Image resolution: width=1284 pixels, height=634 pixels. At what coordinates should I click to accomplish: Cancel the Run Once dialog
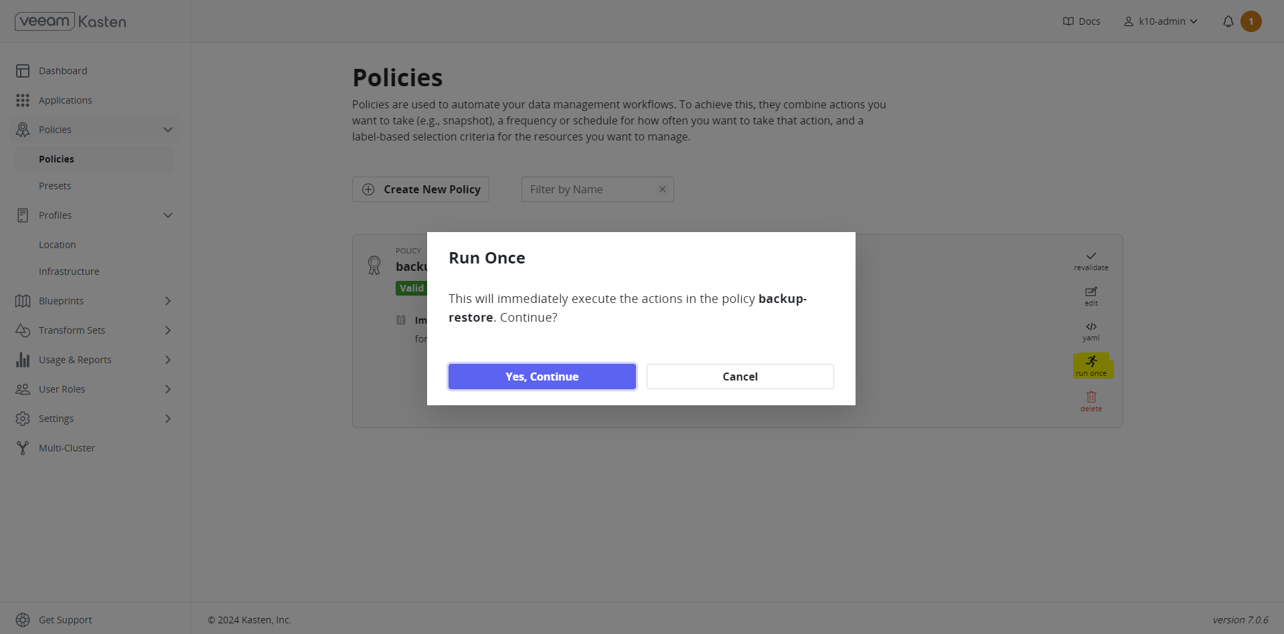coord(740,377)
